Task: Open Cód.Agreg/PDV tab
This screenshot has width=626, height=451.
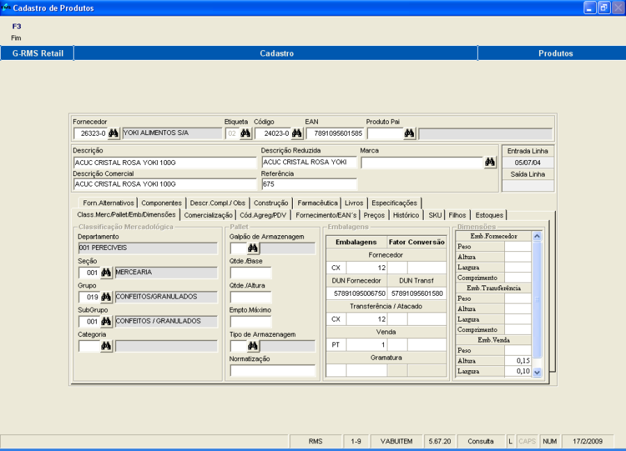Action: pyautogui.click(x=263, y=215)
